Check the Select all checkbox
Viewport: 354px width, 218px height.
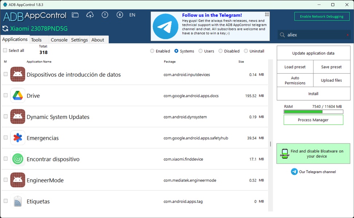(x=5, y=51)
